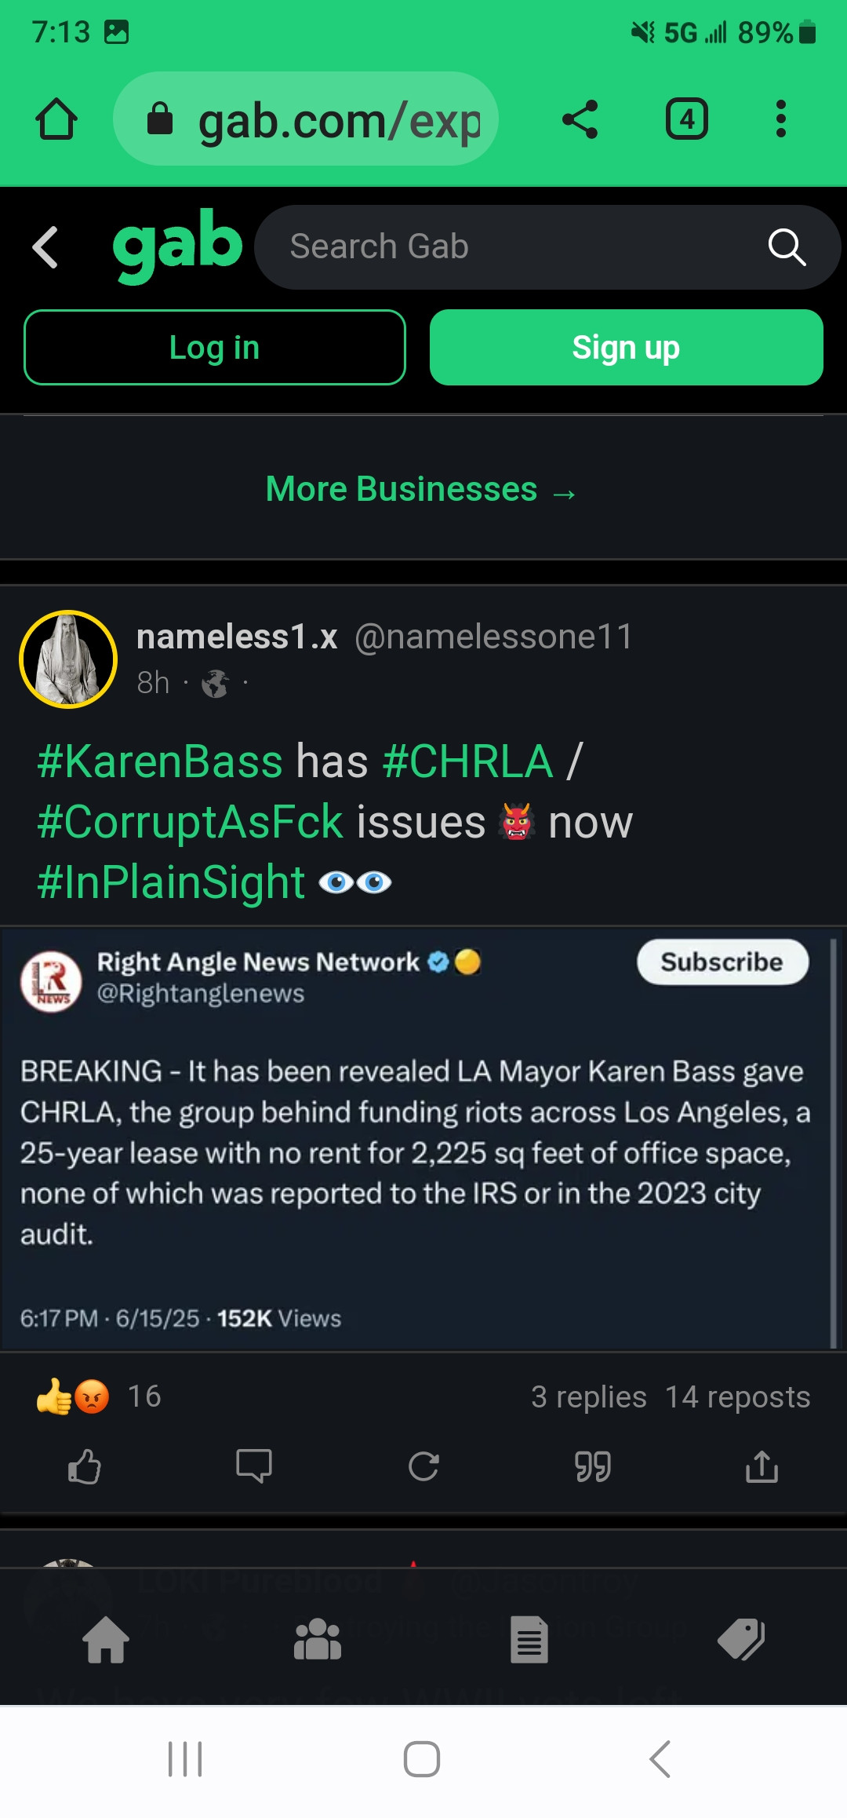The image size is (847, 1818).
Task: Go to Home in bottom navigation
Action: (106, 1640)
